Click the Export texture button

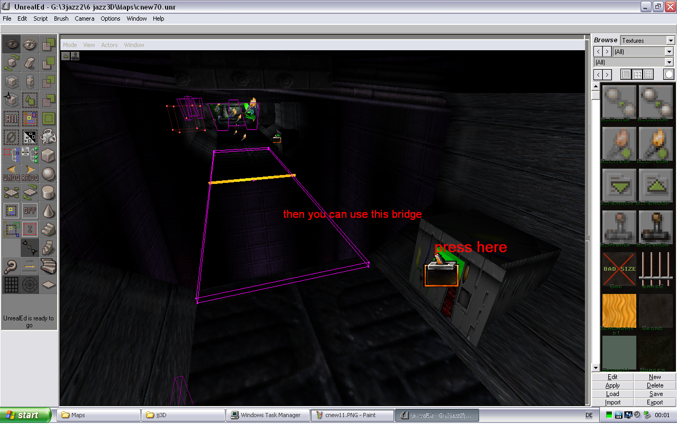(655, 402)
